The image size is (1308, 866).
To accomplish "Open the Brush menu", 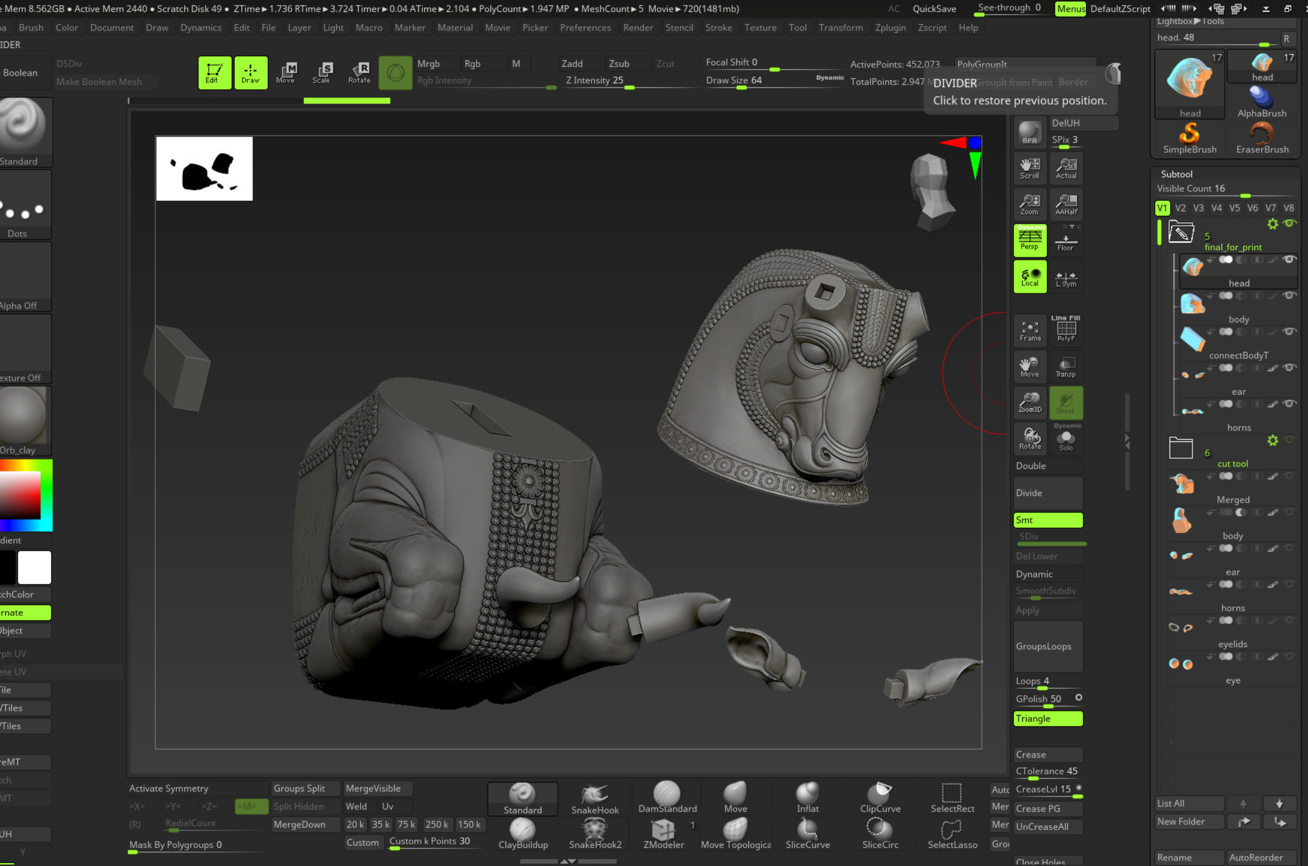I will 31,28.
